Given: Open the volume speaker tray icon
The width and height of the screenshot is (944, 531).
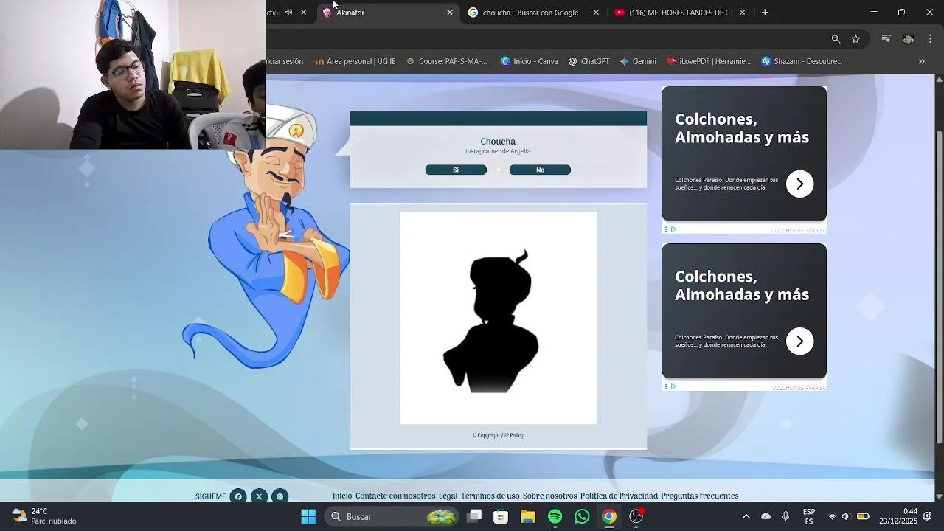Looking at the screenshot, I should (x=846, y=516).
